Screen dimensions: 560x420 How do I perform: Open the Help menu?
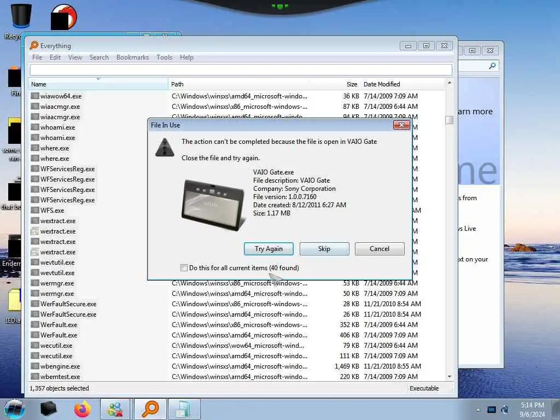coord(186,57)
